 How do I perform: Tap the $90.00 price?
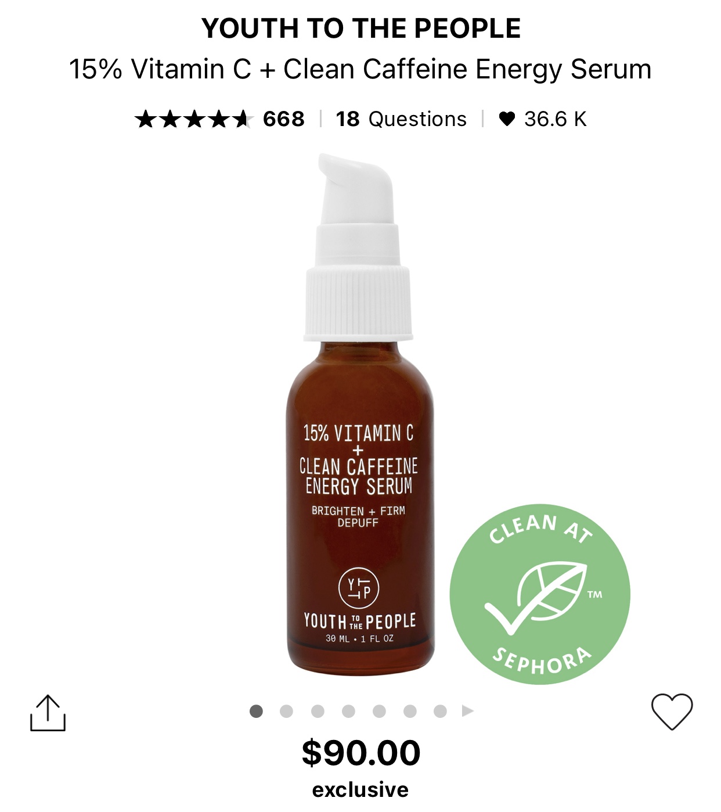tap(361, 753)
